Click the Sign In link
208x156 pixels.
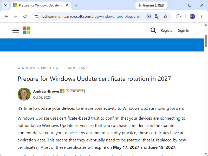184,30
